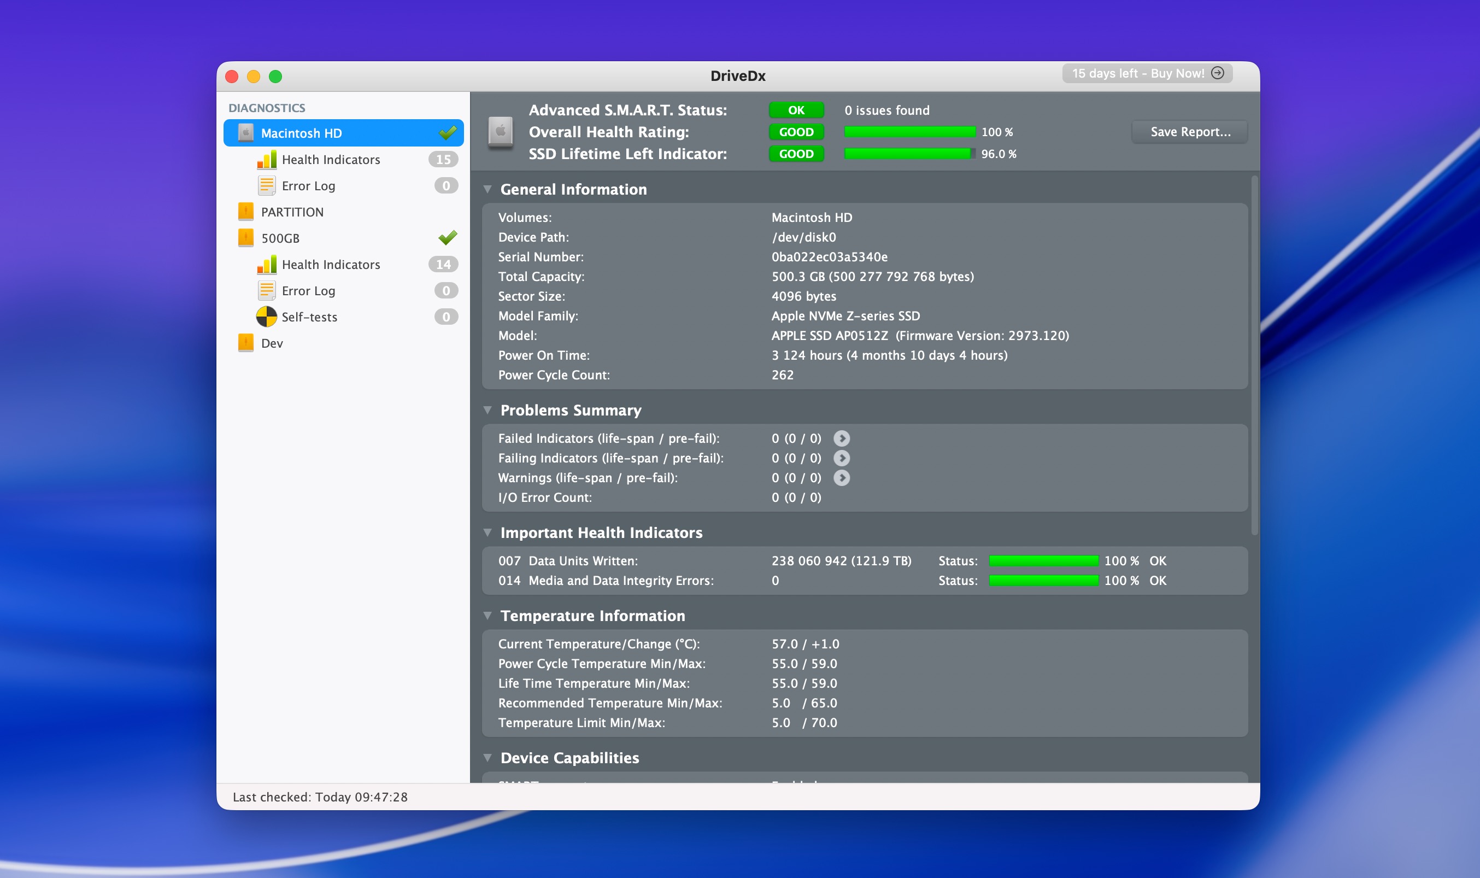Click the Last checked timestamp in status bar
The height and width of the screenshot is (878, 1480).
tap(320, 797)
